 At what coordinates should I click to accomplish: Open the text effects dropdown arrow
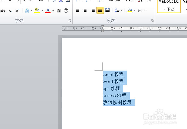(32, 11)
